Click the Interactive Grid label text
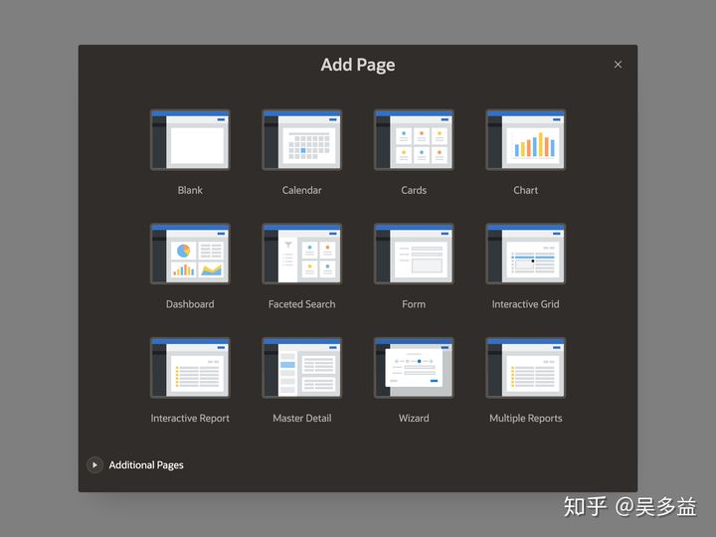 pos(526,304)
